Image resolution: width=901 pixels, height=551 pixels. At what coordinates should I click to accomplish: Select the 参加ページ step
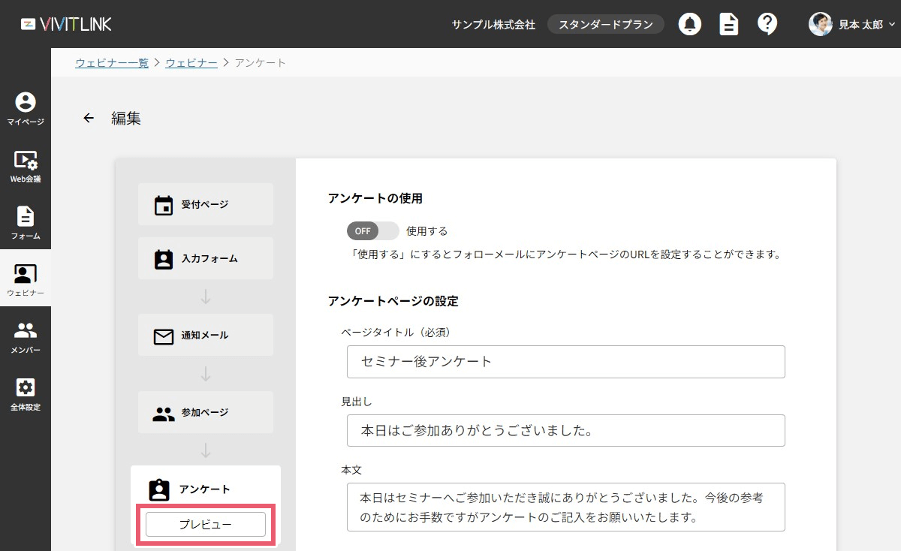[x=206, y=412]
